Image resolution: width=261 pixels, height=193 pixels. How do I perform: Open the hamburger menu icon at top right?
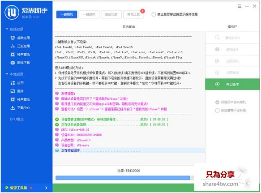tap(240, 6)
